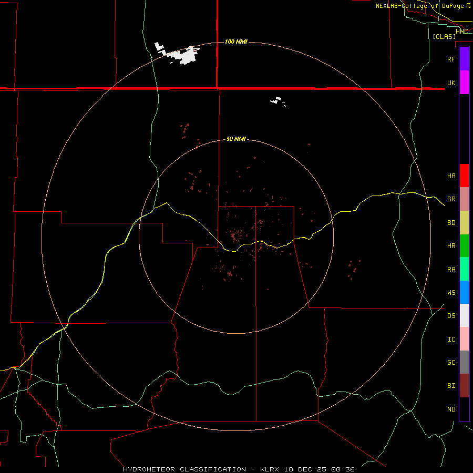Click the '[CLAS]' product label
Image resolution: width=473 pixels, height=473 pixels.
tap(444, 36)
